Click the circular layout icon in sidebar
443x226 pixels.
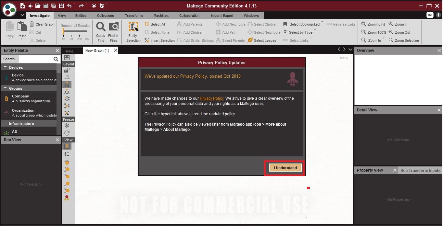67,99
